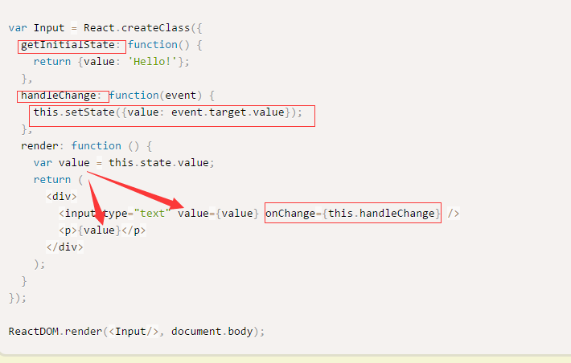Click 'event.target.value' expression

(x=228, y=112)
